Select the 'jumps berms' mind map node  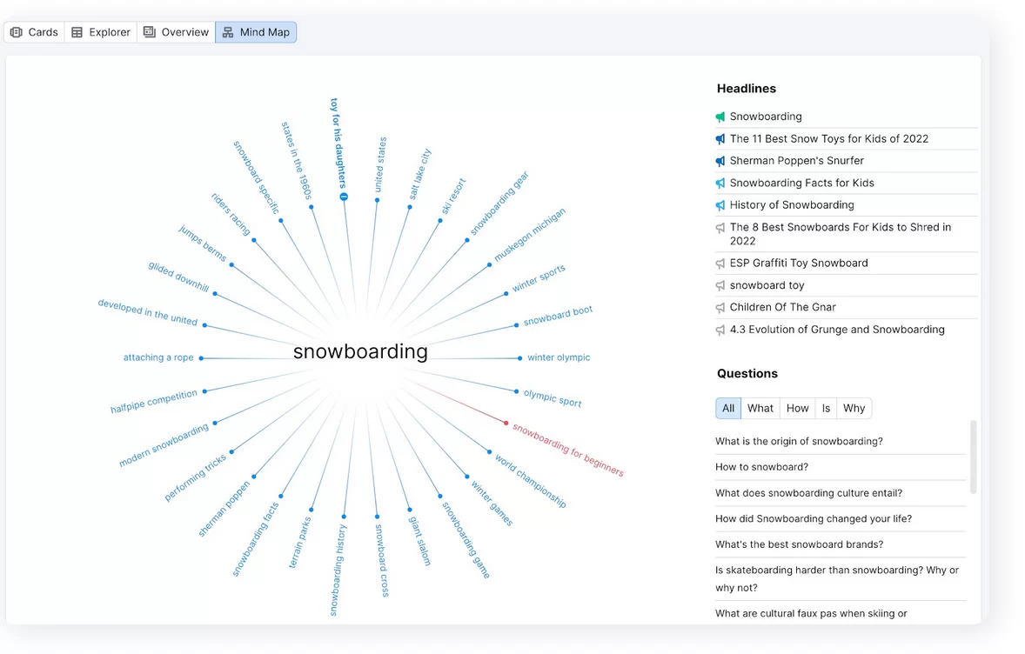tap(203, 243)
